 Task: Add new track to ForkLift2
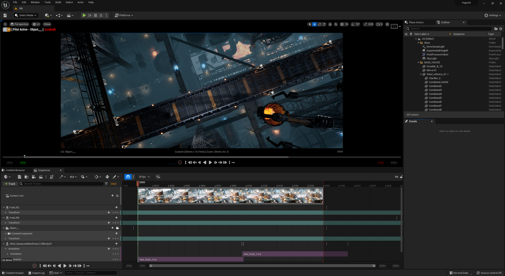(x=116, y=207)
